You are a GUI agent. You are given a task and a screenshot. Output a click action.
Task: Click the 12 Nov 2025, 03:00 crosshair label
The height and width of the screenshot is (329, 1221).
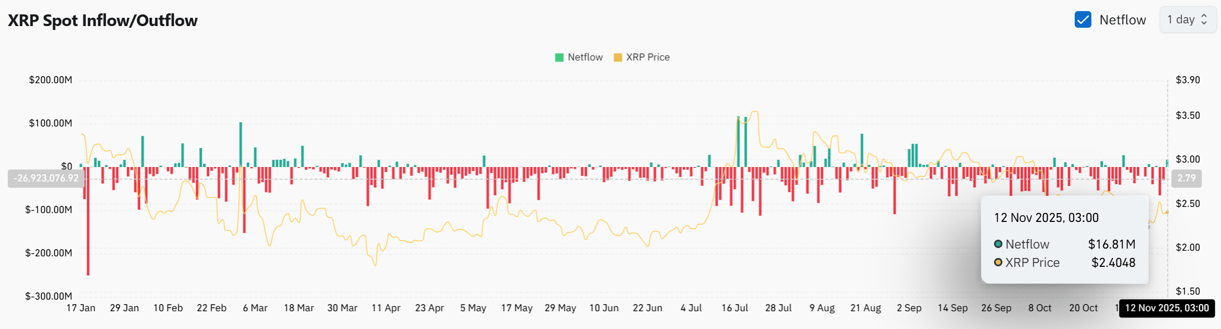click(x=1166, y=308)
